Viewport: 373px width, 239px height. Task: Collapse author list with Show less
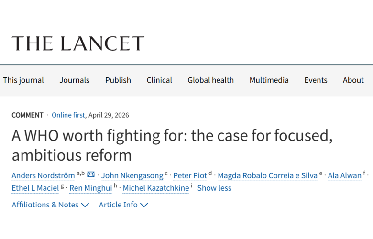coord(214,188)
